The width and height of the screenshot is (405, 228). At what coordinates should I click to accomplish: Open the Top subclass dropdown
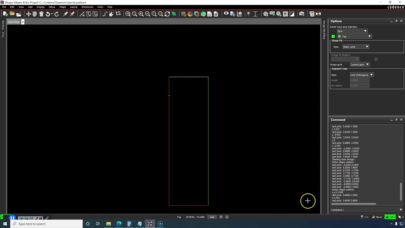354,36
